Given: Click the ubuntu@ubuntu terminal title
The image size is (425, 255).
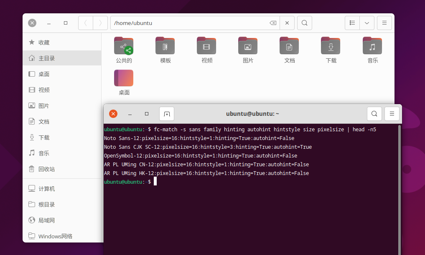Looking at the screenshot, I should point(252,114).
